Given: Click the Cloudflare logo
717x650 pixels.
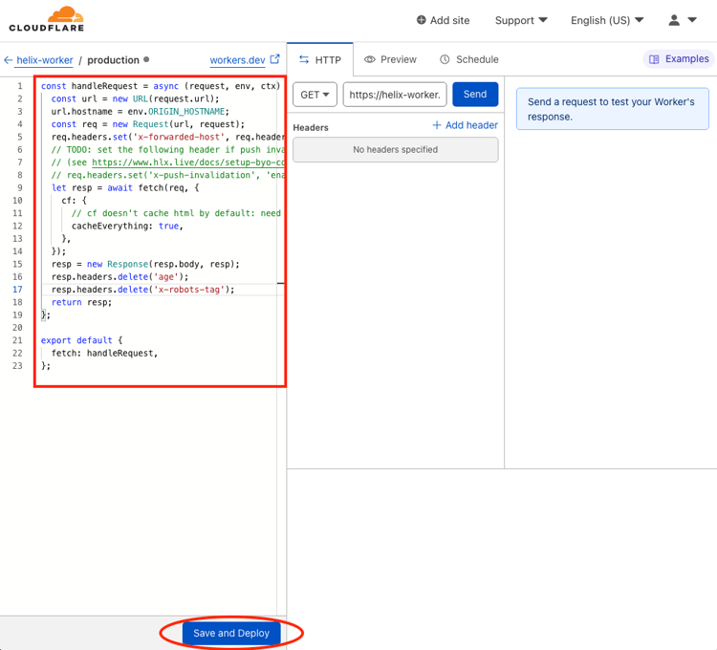Looking at the screenshot, I should tap(47, 19).
